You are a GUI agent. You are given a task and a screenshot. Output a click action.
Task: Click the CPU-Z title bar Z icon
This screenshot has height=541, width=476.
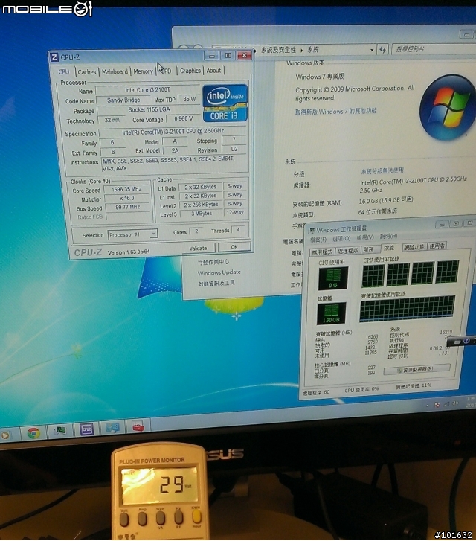tap(54, 57)
